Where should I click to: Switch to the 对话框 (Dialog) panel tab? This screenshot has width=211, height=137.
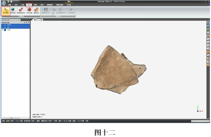pos(18,20)
